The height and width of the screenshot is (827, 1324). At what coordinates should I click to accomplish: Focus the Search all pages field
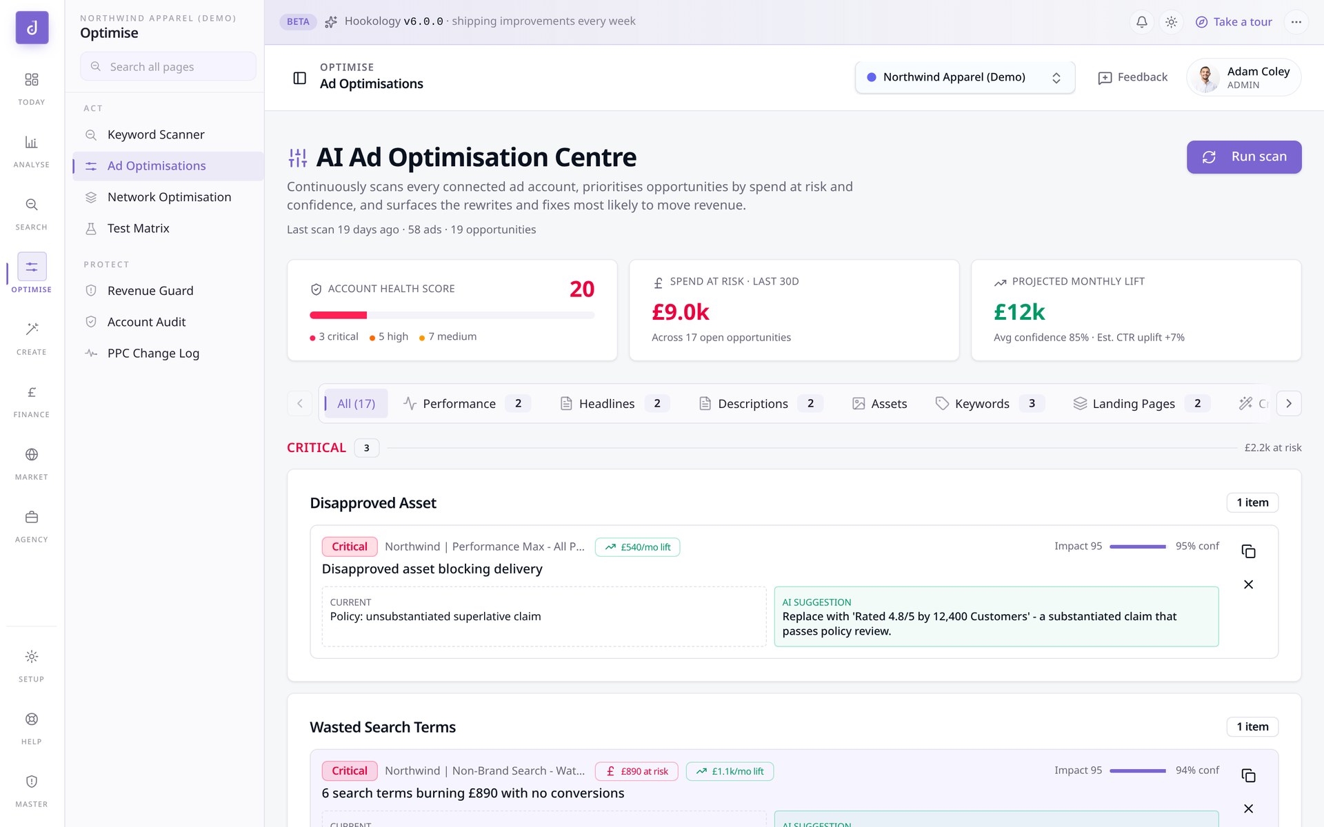pos(168,67)
